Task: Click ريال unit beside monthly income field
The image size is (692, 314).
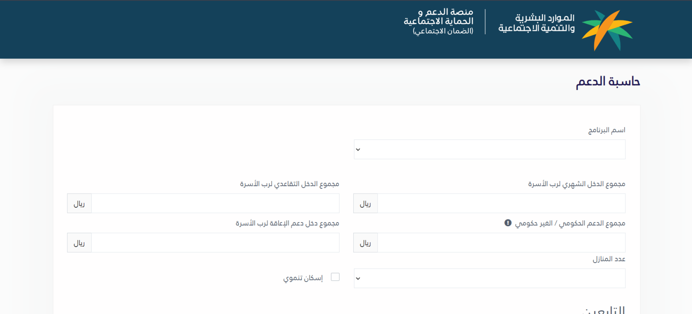Action: click(365, 203)
